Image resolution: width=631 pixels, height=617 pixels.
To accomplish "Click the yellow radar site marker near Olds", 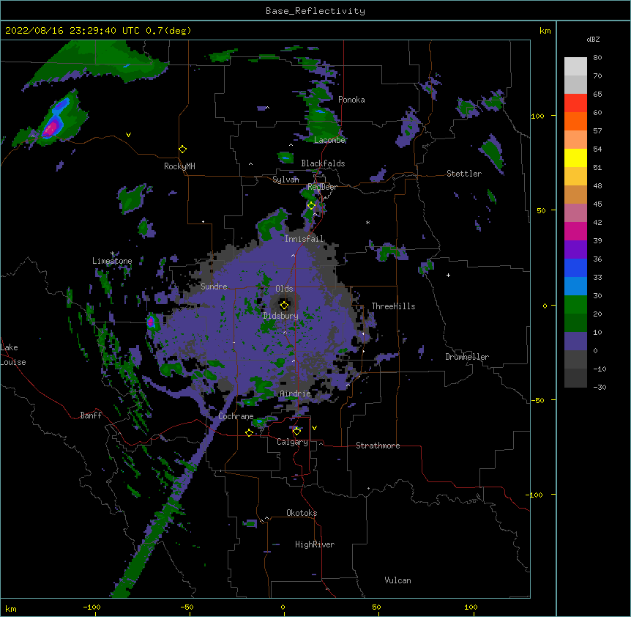I will [284, 305].
